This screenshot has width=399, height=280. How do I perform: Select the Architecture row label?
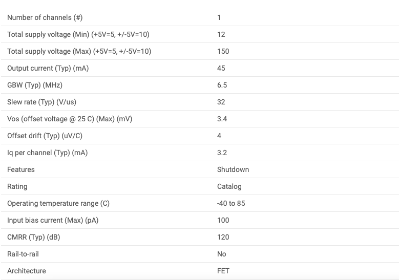(x=27, y=271)
